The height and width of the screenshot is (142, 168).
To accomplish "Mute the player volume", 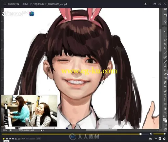I will (151, 134).
